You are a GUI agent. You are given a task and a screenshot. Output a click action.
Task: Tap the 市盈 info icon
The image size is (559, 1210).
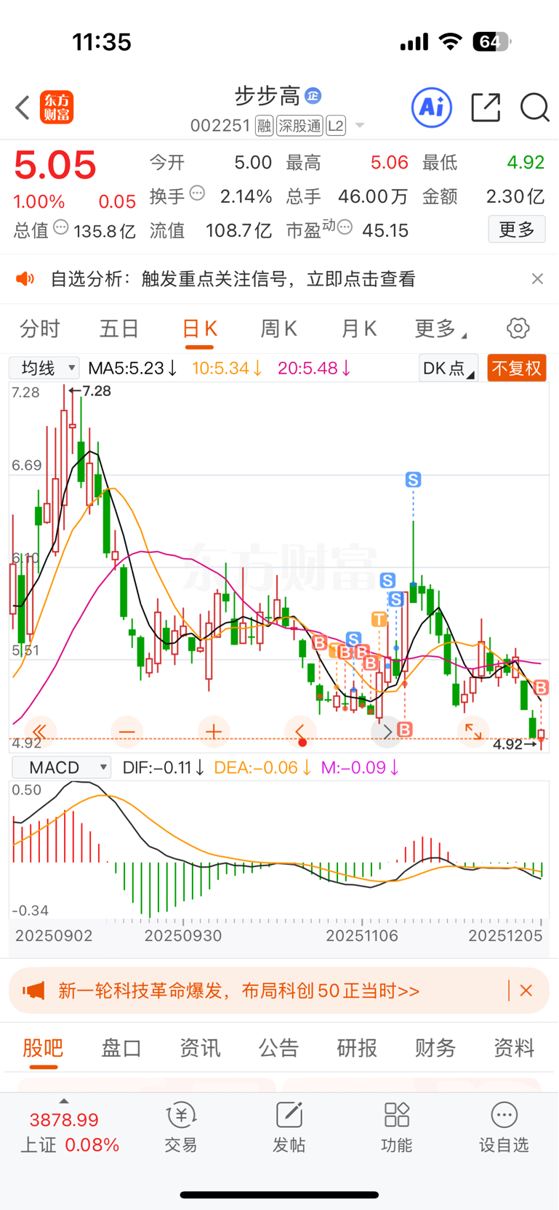point(345,227)
